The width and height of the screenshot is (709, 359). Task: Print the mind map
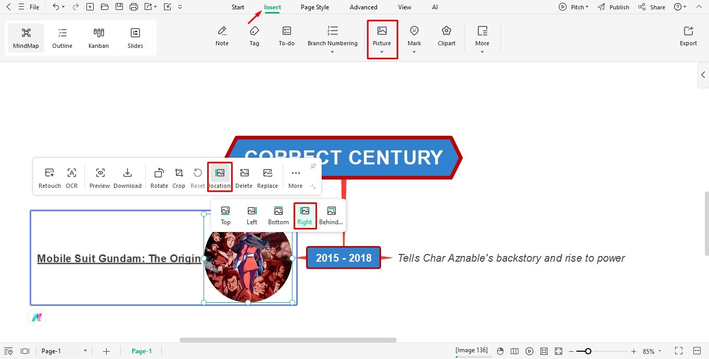click(134, 7)
